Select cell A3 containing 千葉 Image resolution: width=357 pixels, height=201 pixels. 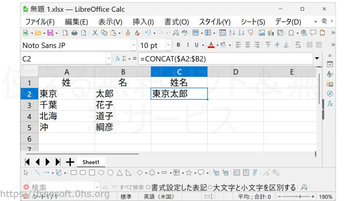click(66, 105)
